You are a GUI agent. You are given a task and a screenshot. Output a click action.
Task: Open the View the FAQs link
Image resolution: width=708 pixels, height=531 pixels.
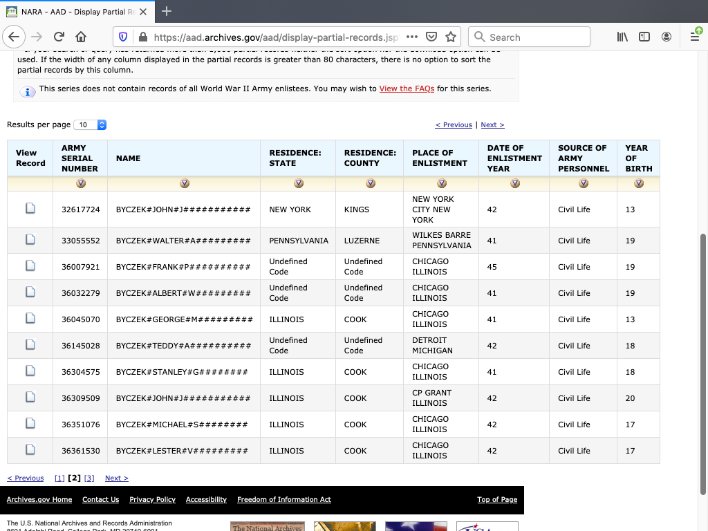tap(407, 88)
